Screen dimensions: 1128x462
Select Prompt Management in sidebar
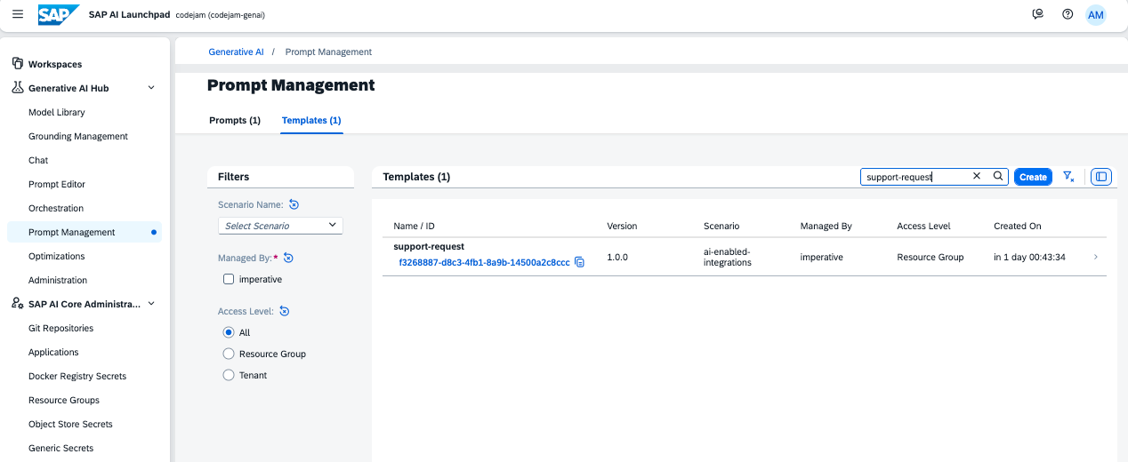click(84, 232)
